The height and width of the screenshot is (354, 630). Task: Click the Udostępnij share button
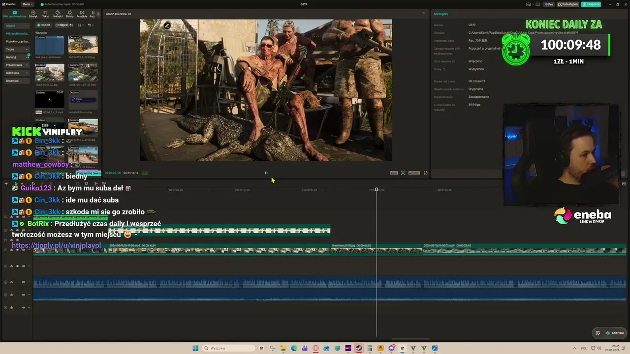tap(568, 4)
